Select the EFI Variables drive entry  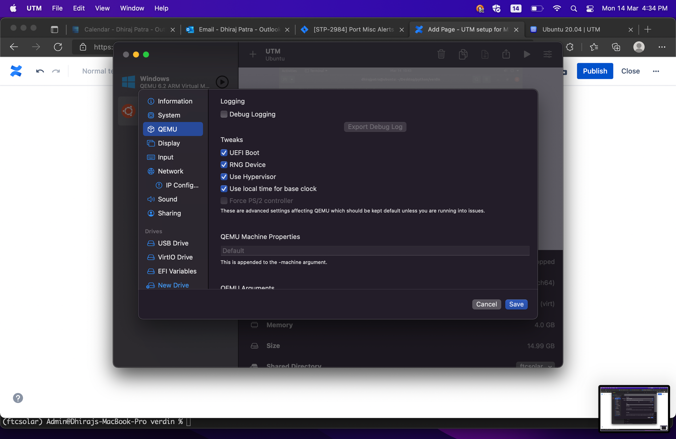click(x=173, y=271)
